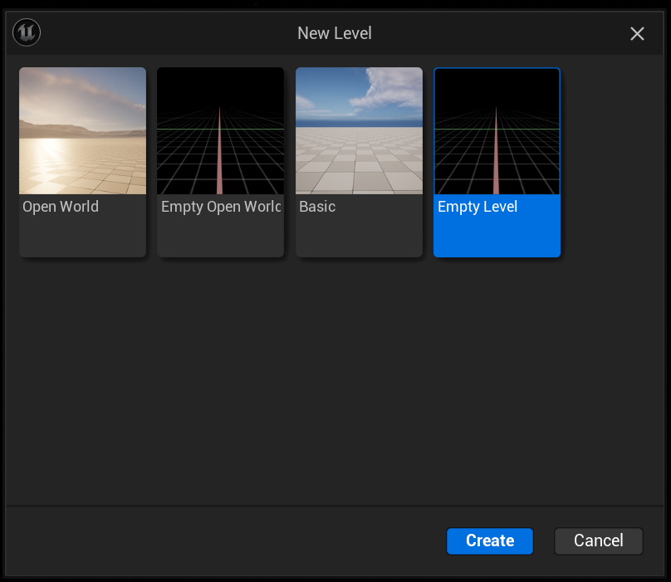The height and width of the screenshot is (582, 671).
Task: Click the New Level dialog title
Action: (335, 33)
